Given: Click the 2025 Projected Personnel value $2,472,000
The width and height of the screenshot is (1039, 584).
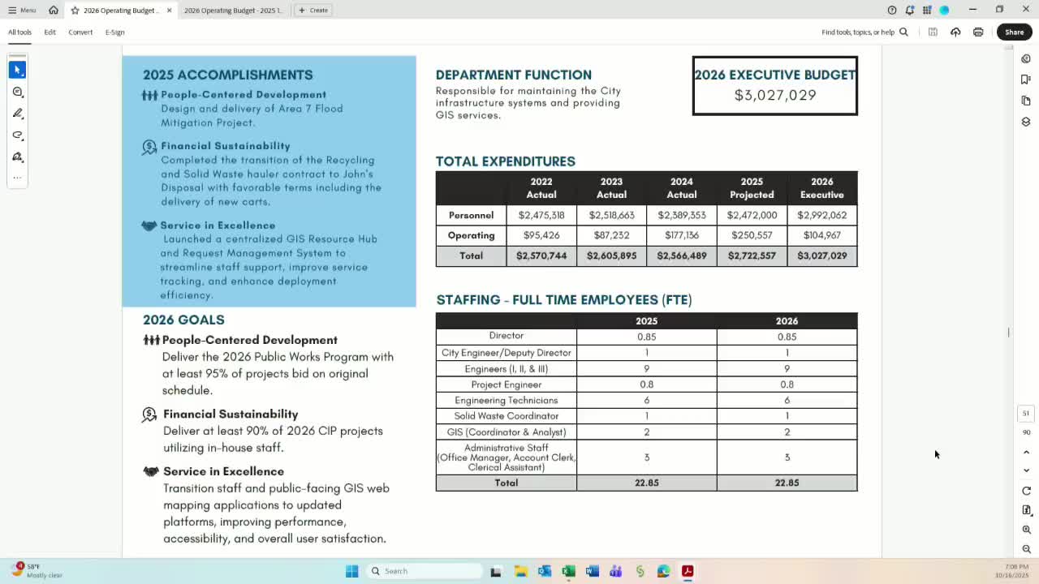Looking at the screenshot, I should 752,215.
